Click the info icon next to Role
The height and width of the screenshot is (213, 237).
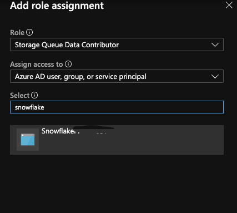[29, 32]
